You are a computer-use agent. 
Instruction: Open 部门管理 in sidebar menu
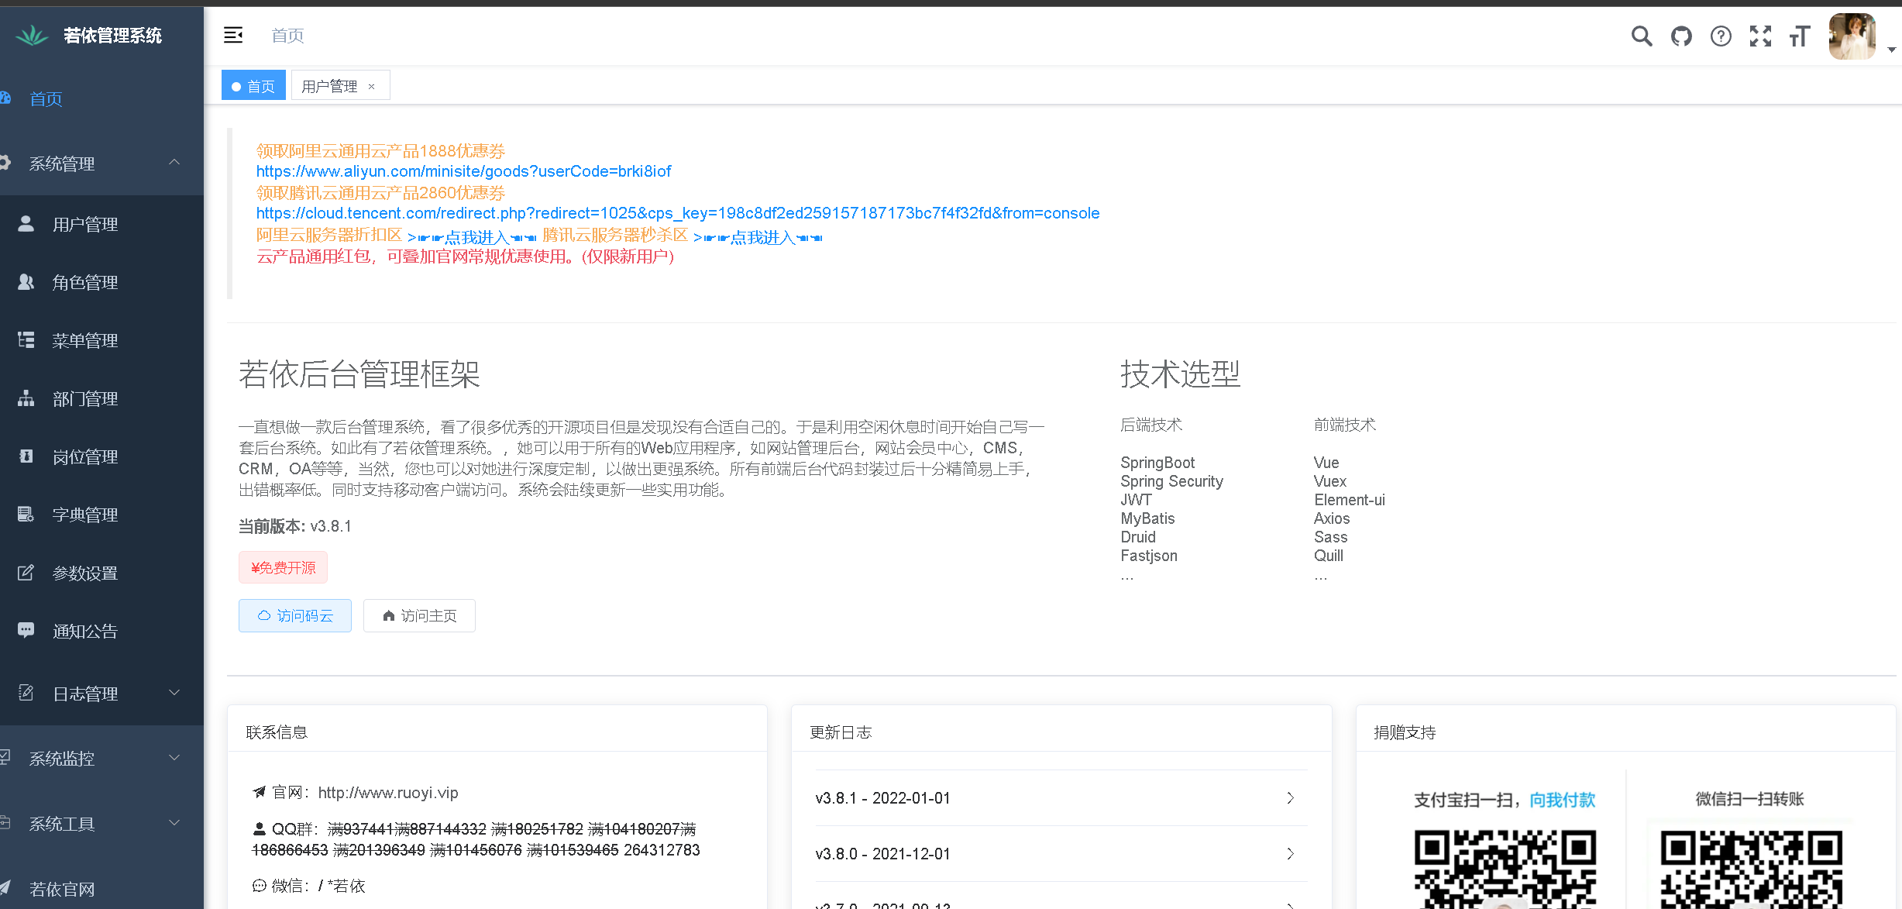(101, 398)
